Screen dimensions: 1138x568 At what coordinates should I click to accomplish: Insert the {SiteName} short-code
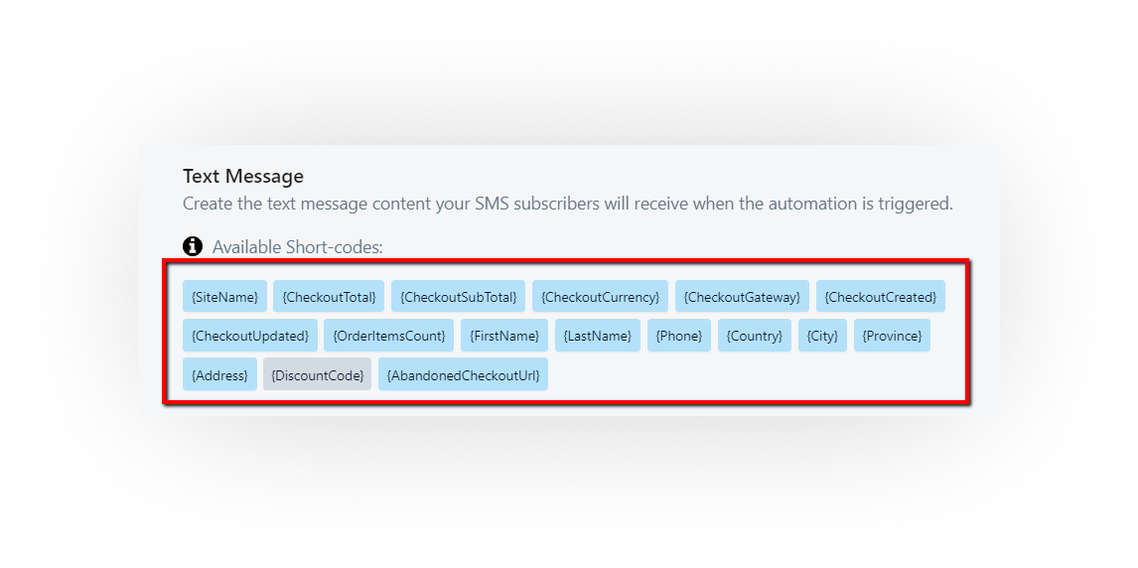[225, 297]
